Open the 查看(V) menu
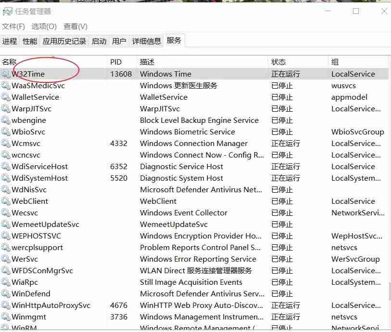 pyautogui.click(x=76, y=27)
